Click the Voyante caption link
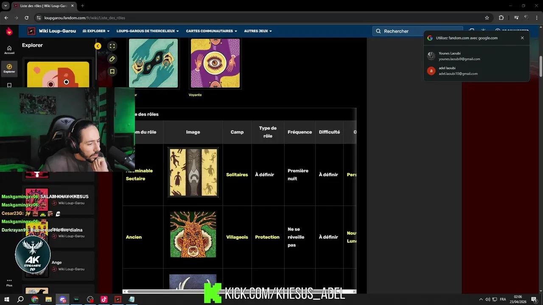 [x=195, y=95]
